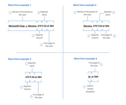Click circled number 4 beside First page, example 1
The width and height of the screenshot is (126, 105).
click(41, 45)
